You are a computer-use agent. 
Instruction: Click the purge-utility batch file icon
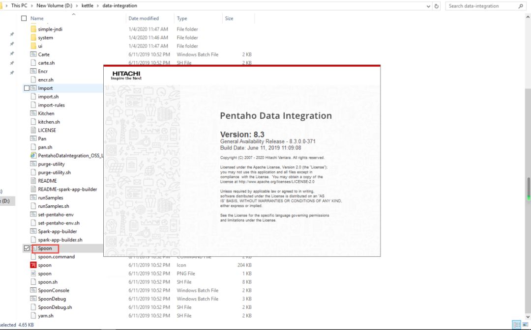33,164
